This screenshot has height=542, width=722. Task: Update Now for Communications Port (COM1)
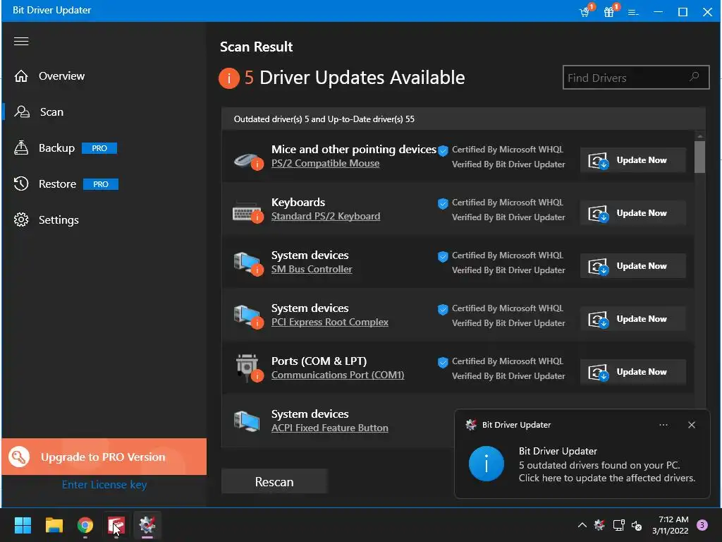tap(633, 372)
